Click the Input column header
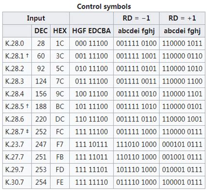The width and height of the screenshot is (207, 190). tap(36, 18)
